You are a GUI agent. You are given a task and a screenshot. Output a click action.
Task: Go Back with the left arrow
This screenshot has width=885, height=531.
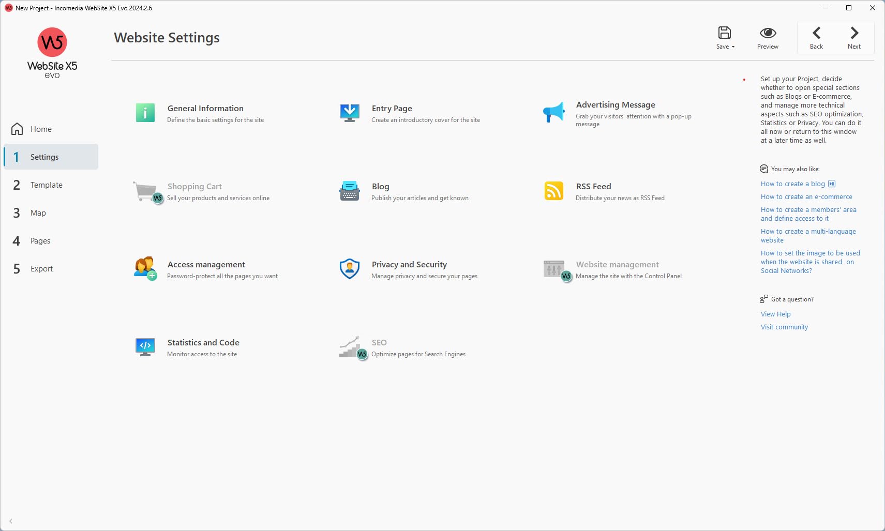(x=817, y=38)
